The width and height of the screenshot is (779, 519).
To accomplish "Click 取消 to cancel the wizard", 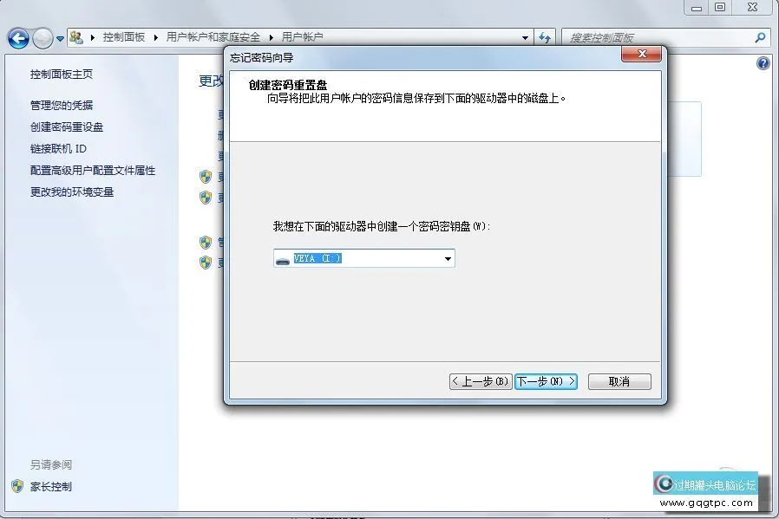I will pos(619,381).
